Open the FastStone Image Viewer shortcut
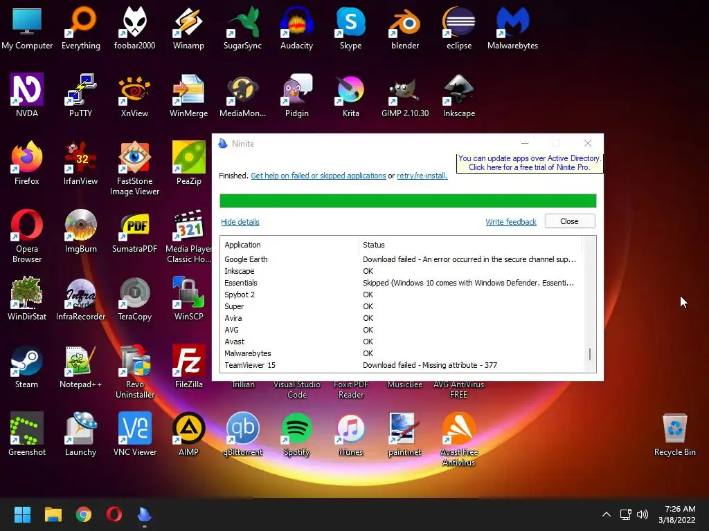Screen dimensions: 709x531 point(134,169)
